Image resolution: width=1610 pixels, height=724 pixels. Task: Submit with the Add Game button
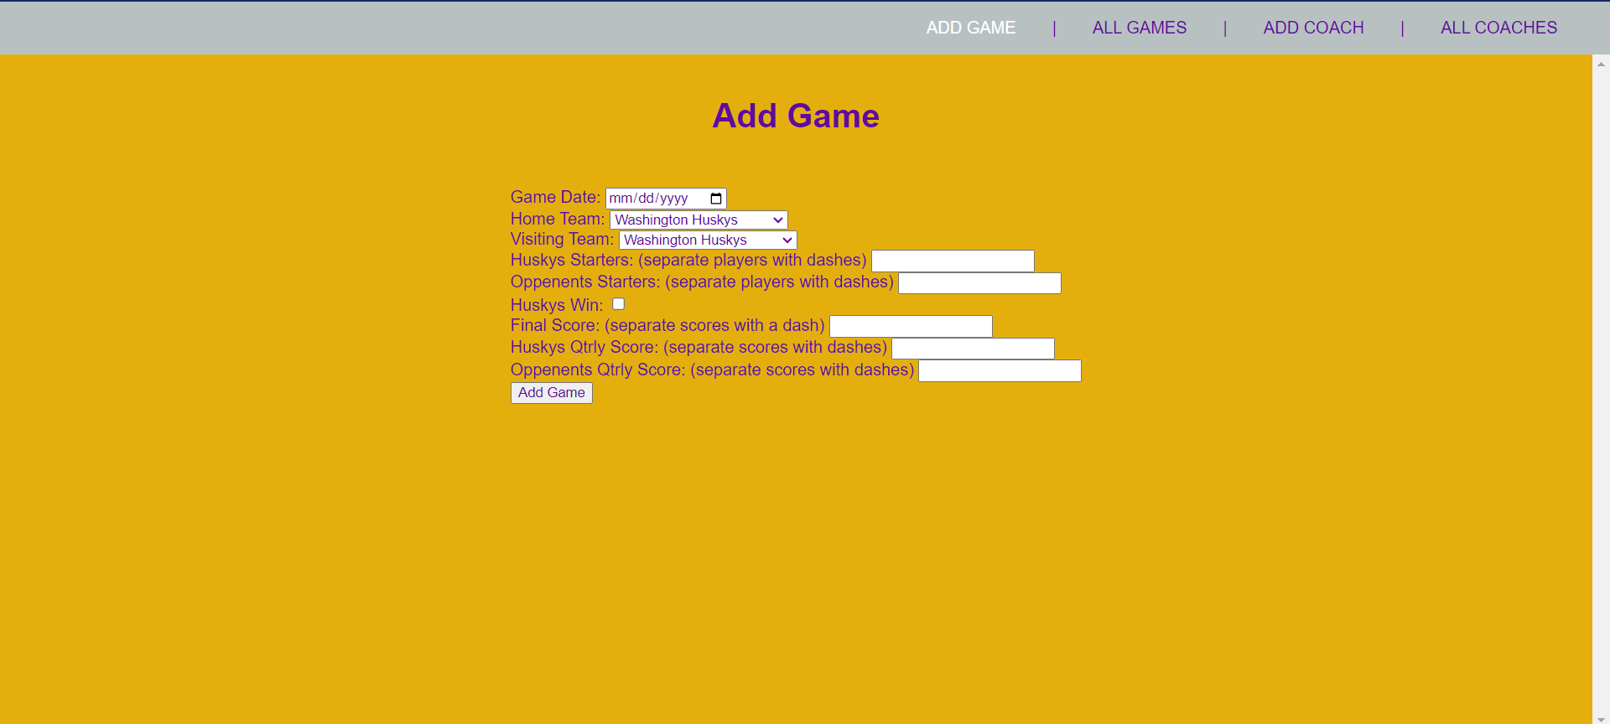pos(552,393)
